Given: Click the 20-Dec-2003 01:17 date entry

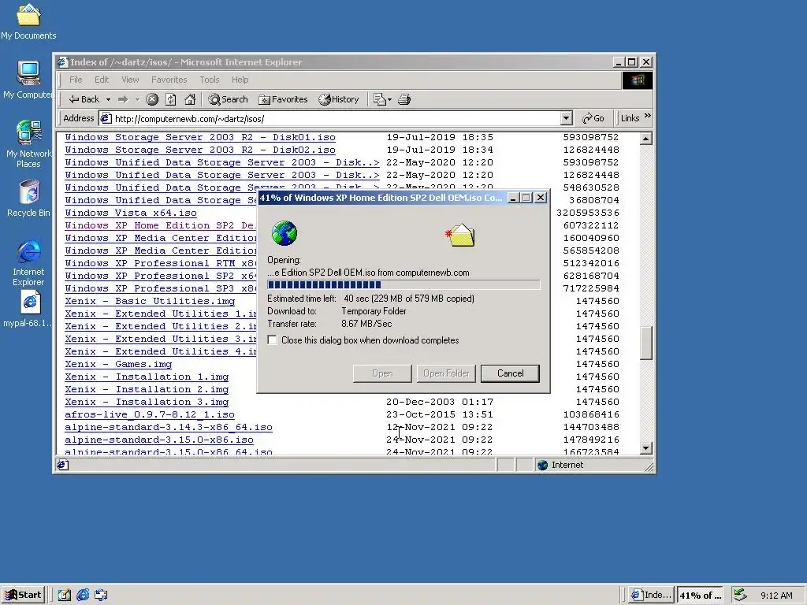Looking at the screenshot, I should pyautogui.click(x=440, y=402).
